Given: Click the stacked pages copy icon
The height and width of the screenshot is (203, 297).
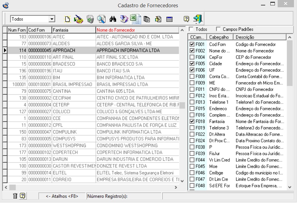Looking at the screenshot, I should point(147,19).
